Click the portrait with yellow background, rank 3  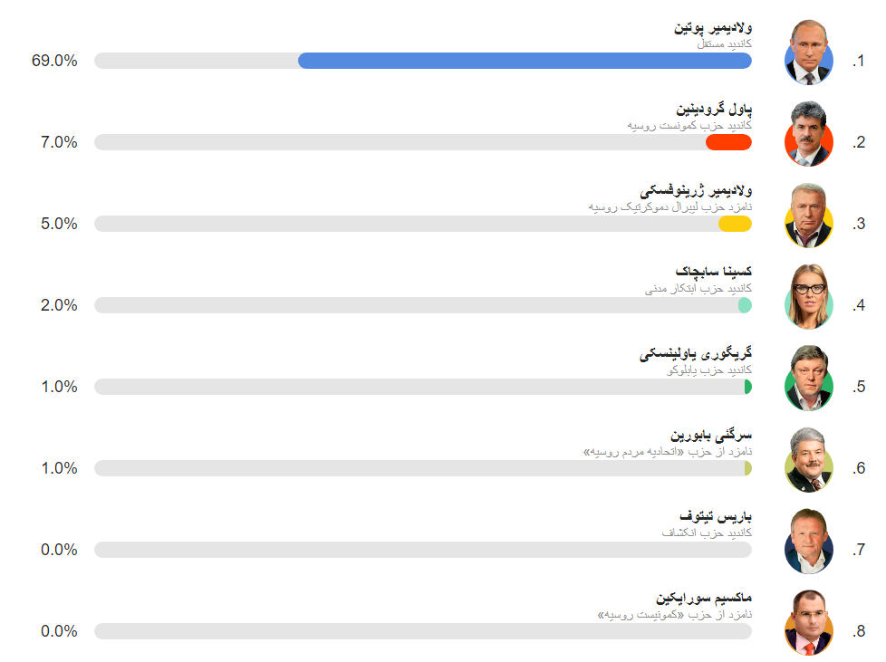[809, 216]
